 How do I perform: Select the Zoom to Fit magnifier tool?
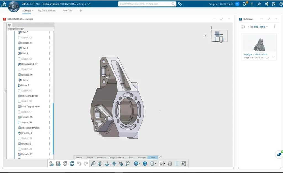point(93,164)
